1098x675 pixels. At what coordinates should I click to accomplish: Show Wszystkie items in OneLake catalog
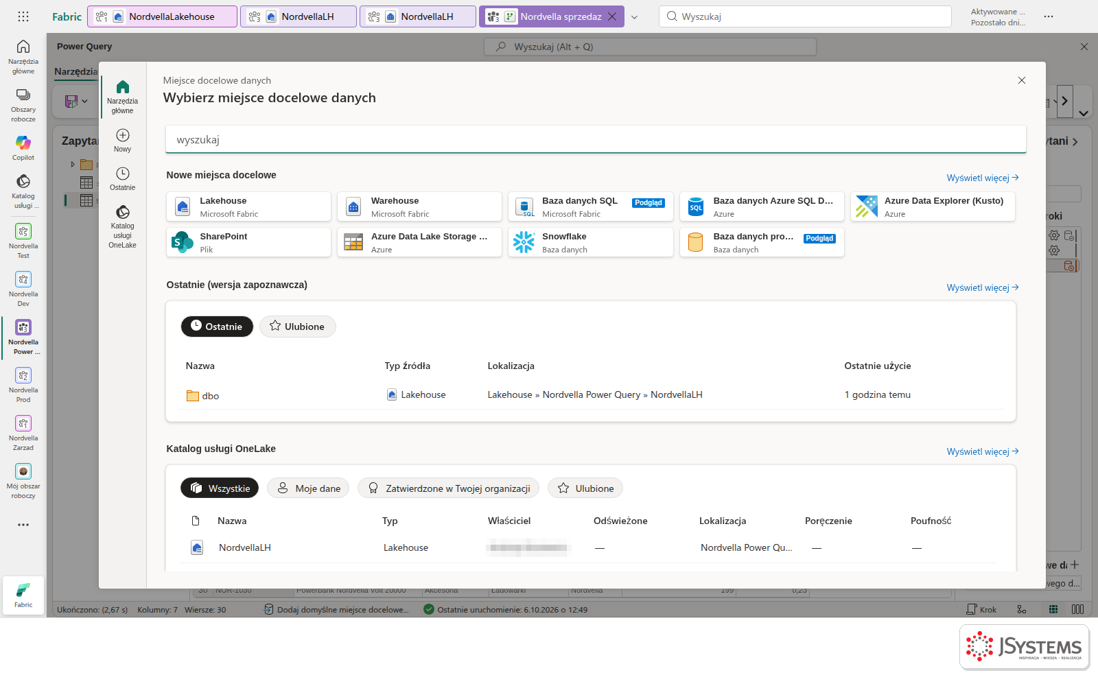[x=220, y=488]
